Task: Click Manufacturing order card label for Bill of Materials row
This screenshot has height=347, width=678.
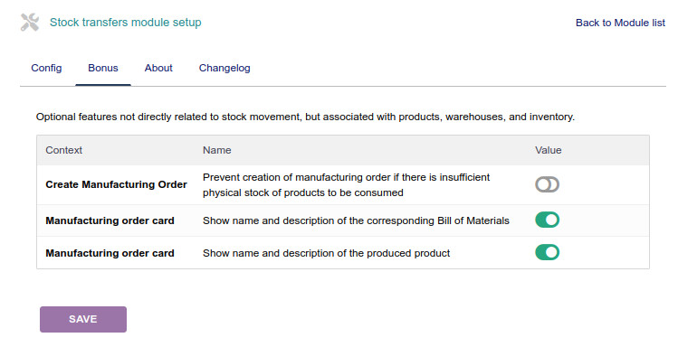Action: pos(110,220)
